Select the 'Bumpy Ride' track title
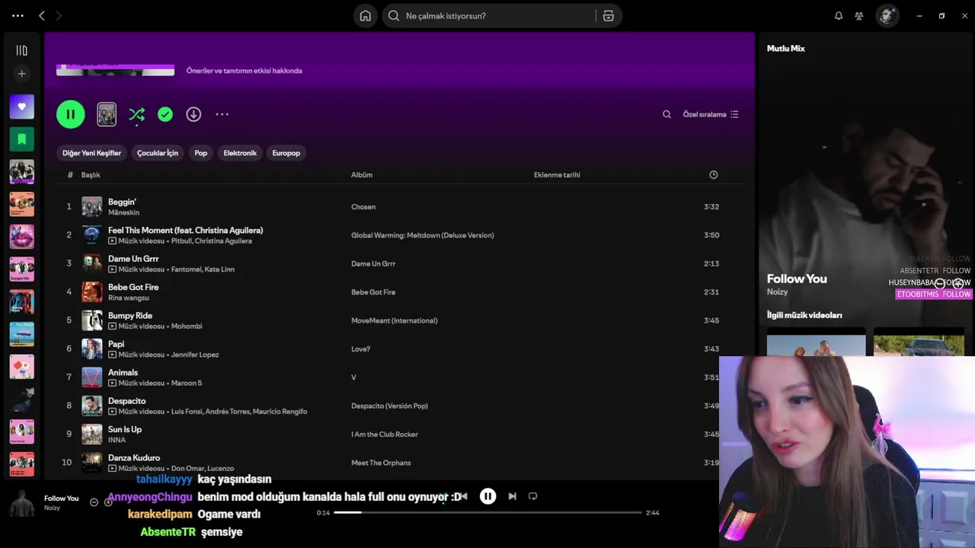Viewport: 975px width, 548px height. (130, 315)
